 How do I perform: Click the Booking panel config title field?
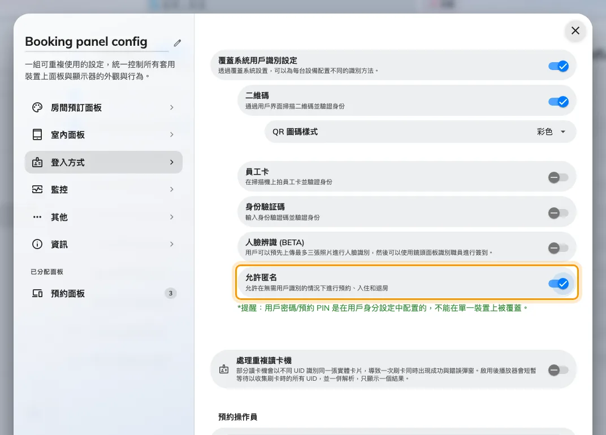pyautogui.click(x=97, y=42)
